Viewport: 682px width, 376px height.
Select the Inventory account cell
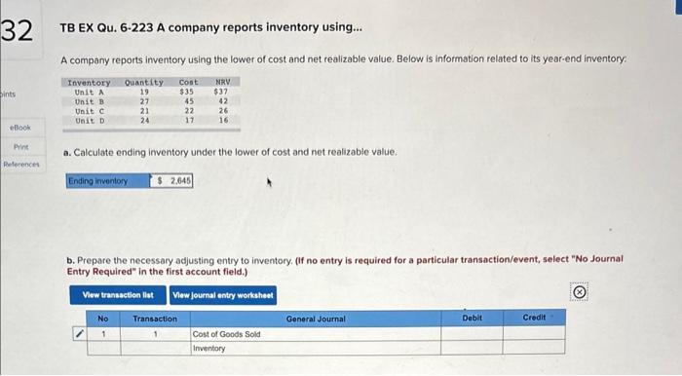pyautogui.click(x=316, y=348)
